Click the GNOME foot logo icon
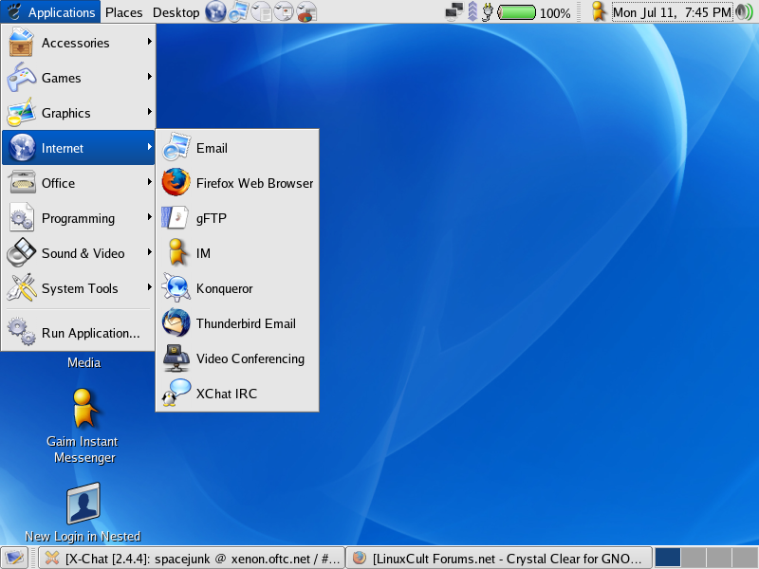This screenshot has width=759, height=569. pos(14,11)
